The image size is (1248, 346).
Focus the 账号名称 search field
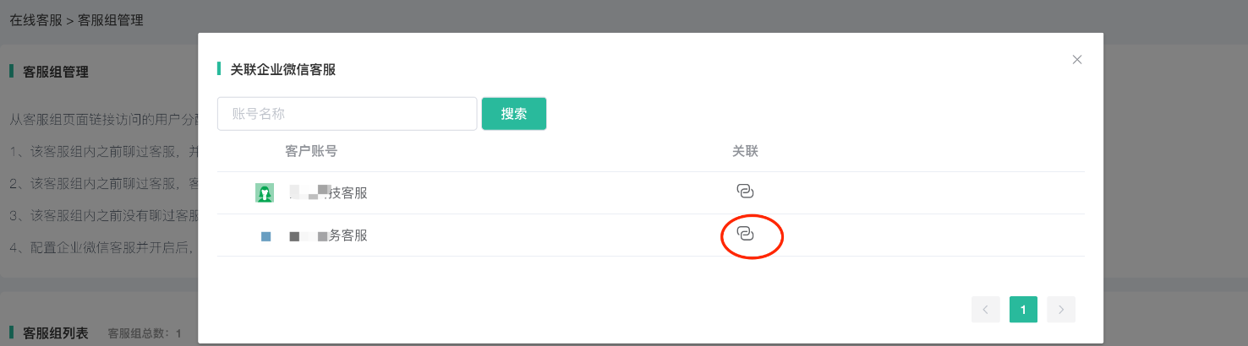coord(348,114)
